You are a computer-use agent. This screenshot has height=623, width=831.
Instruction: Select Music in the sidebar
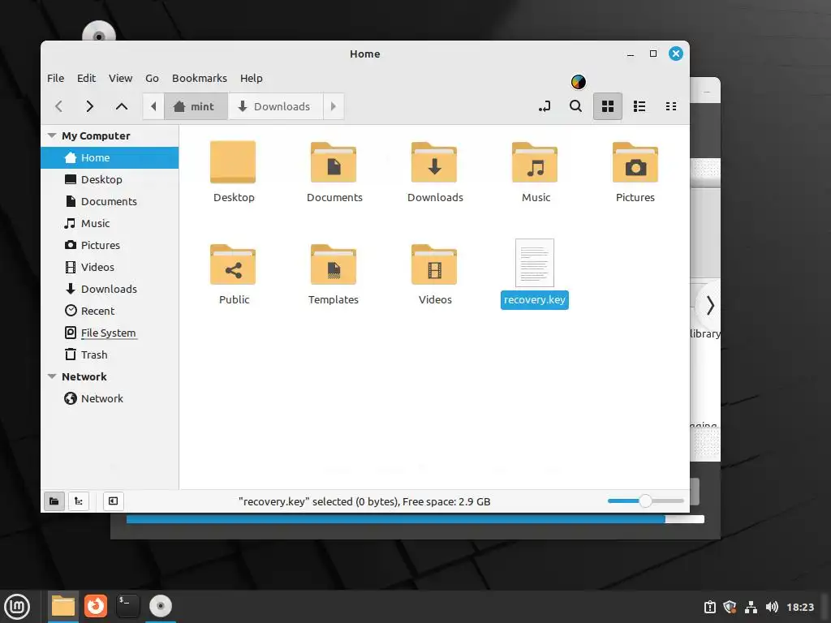point(110,224)
